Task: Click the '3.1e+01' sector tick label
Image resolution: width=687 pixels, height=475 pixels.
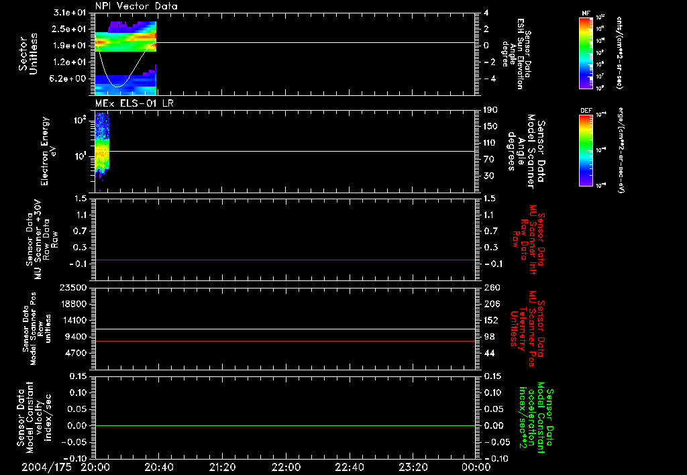Action: pos(70,12)
